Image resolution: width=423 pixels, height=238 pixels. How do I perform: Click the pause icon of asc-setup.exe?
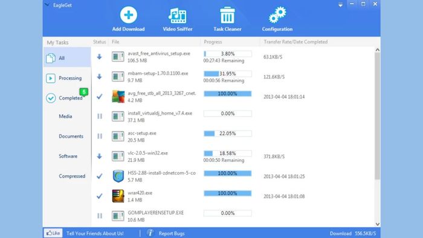pos(100,136)
